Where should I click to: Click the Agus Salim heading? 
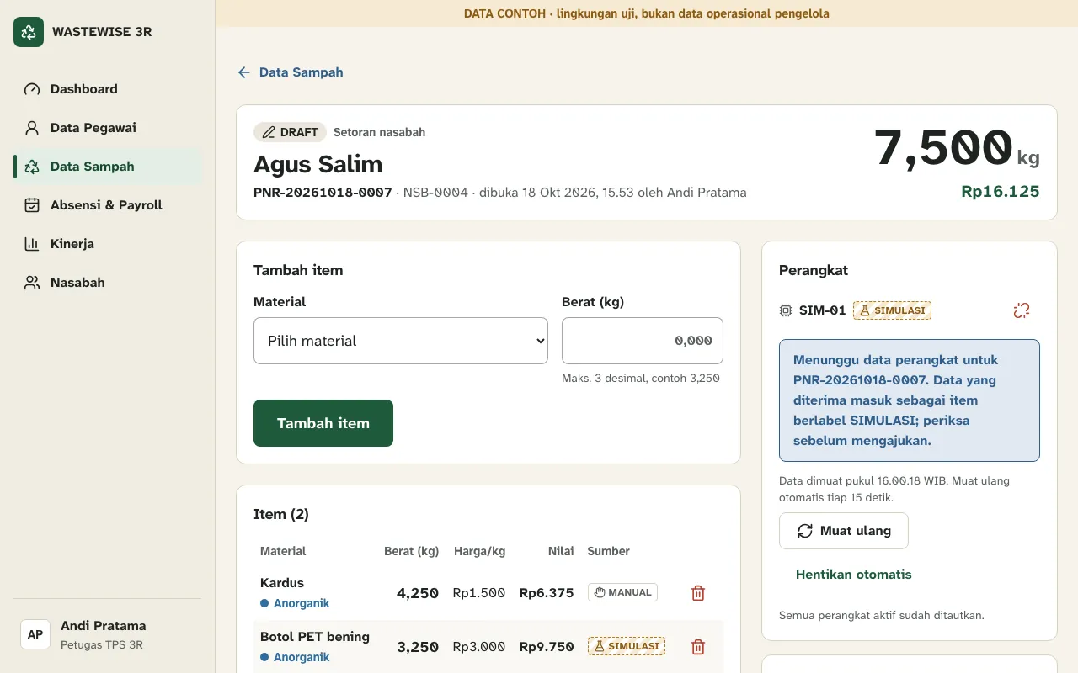(x=318, y=164)
